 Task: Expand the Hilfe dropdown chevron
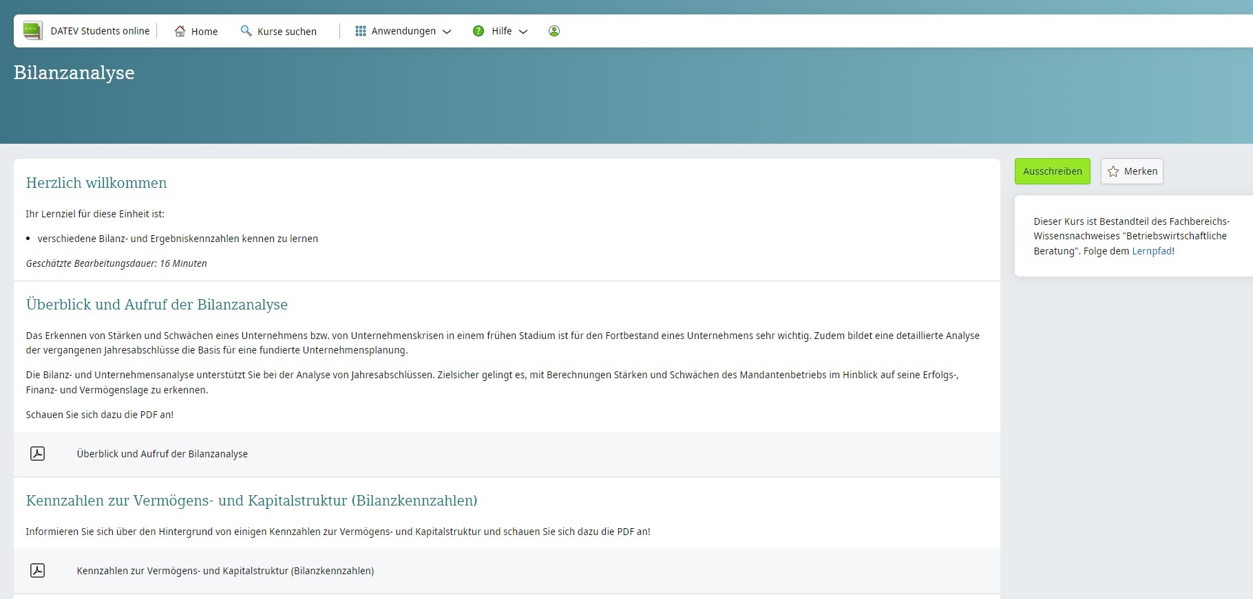click(523, 32)
